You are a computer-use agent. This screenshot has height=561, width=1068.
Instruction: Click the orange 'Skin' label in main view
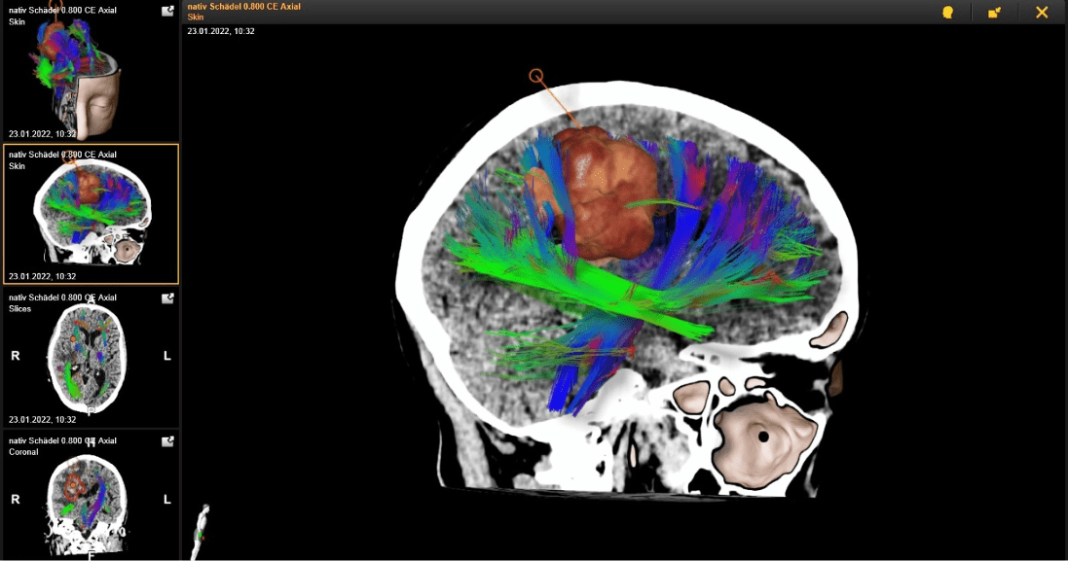(x=197, y=18)
